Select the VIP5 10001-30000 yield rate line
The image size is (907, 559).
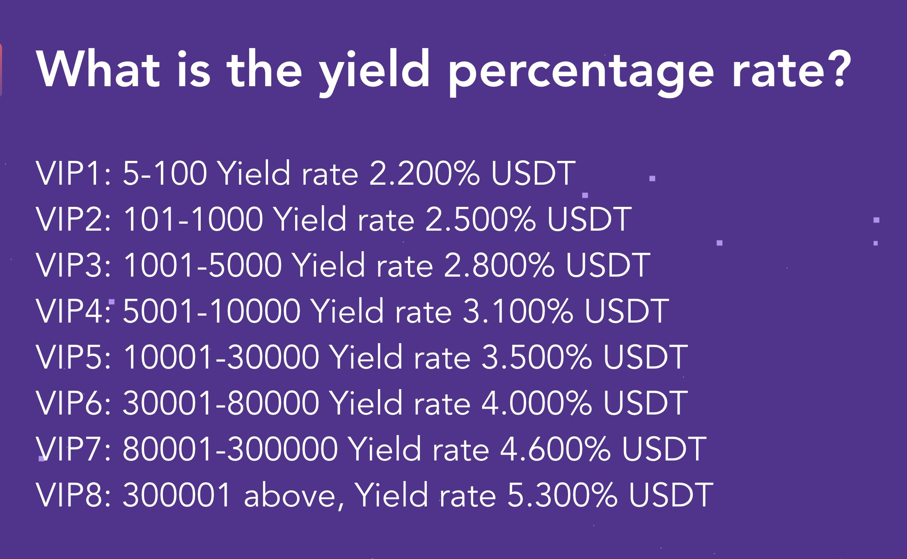362,357
